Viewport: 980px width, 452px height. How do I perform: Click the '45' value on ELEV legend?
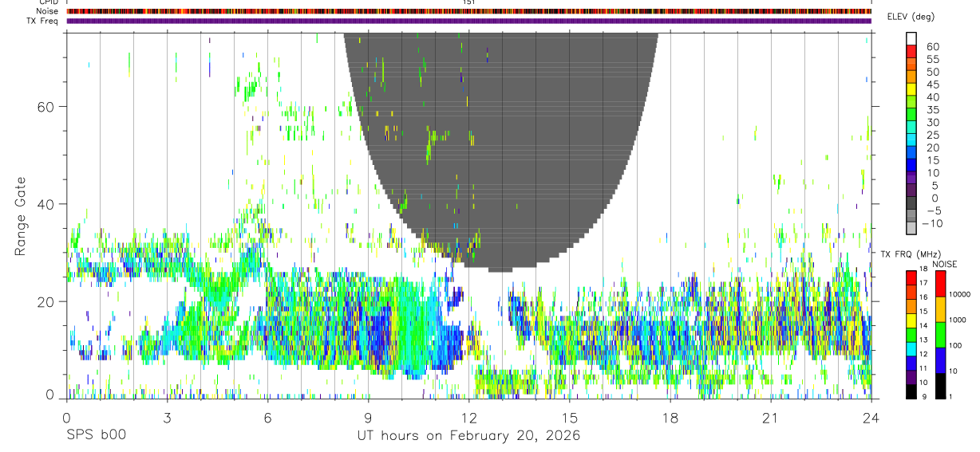[x=932, y=85]
